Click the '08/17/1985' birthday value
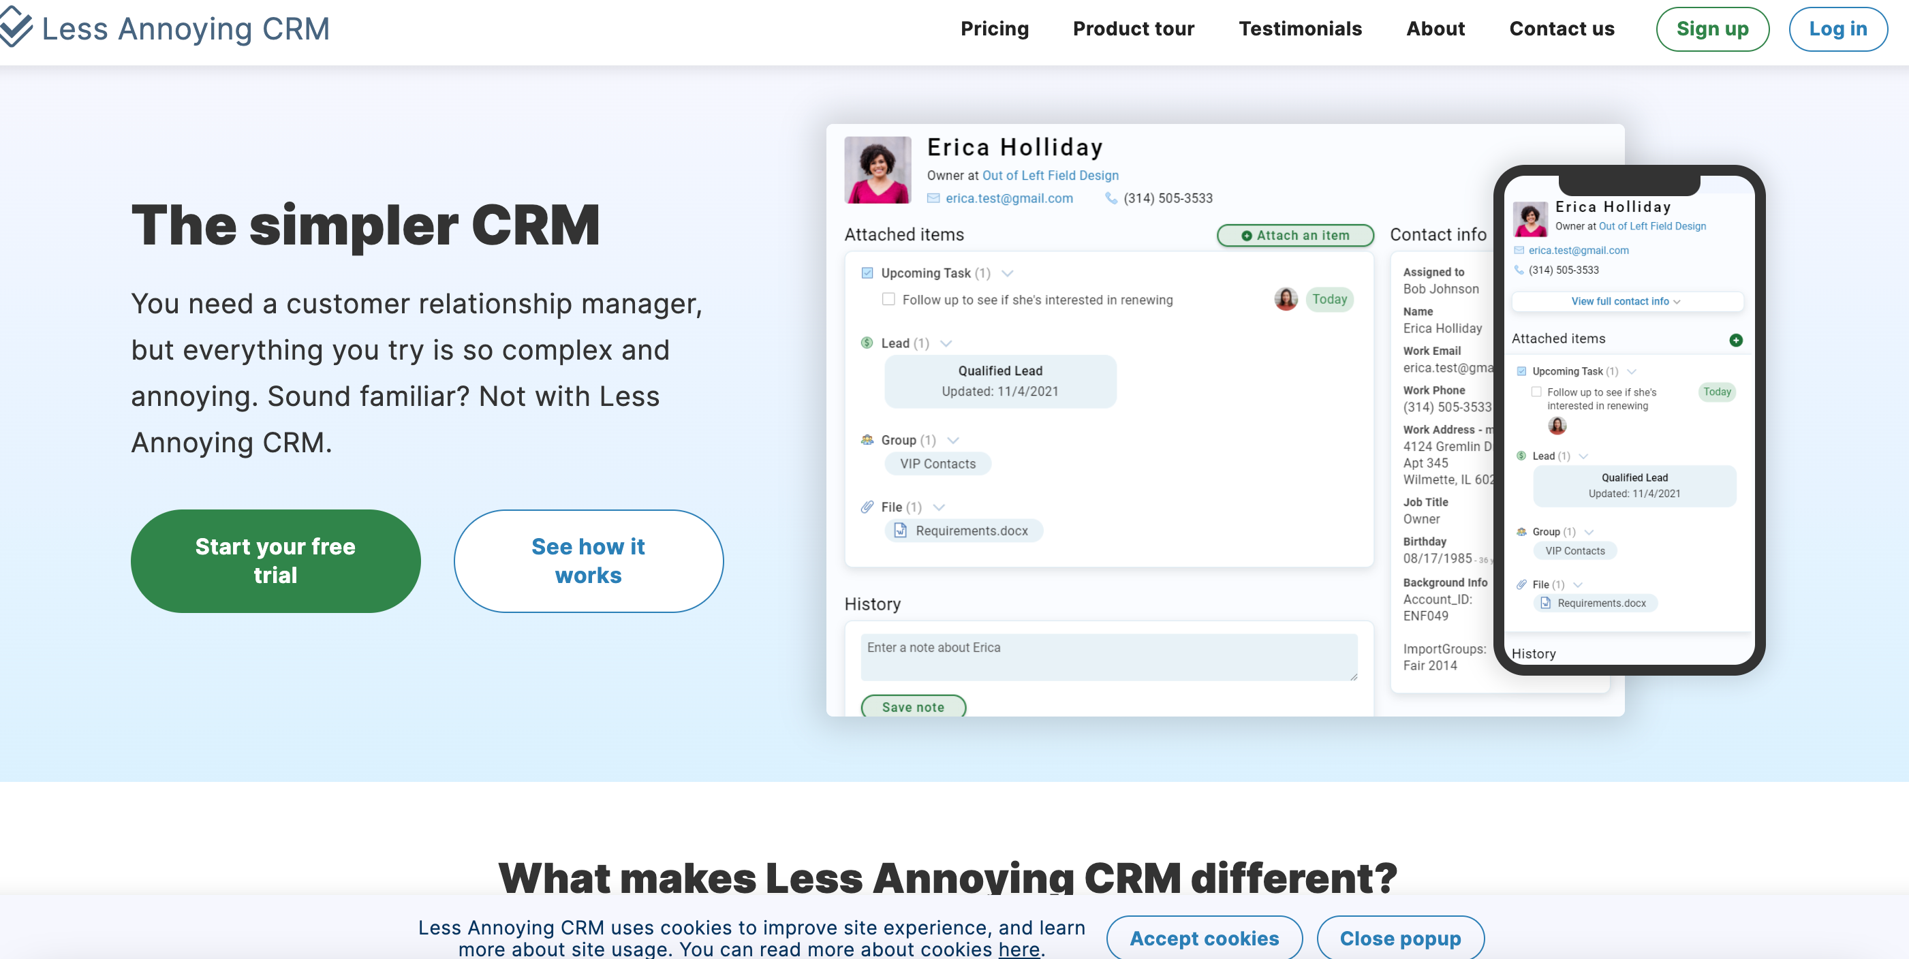This screenshot has height=959, width=1909. [x=1437, y=559]
